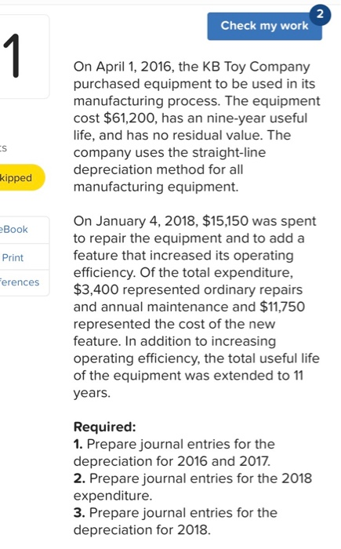This screenshot has height=549, width=341.
Task: Click the Print link in sidebar
Action: point(13,258)
